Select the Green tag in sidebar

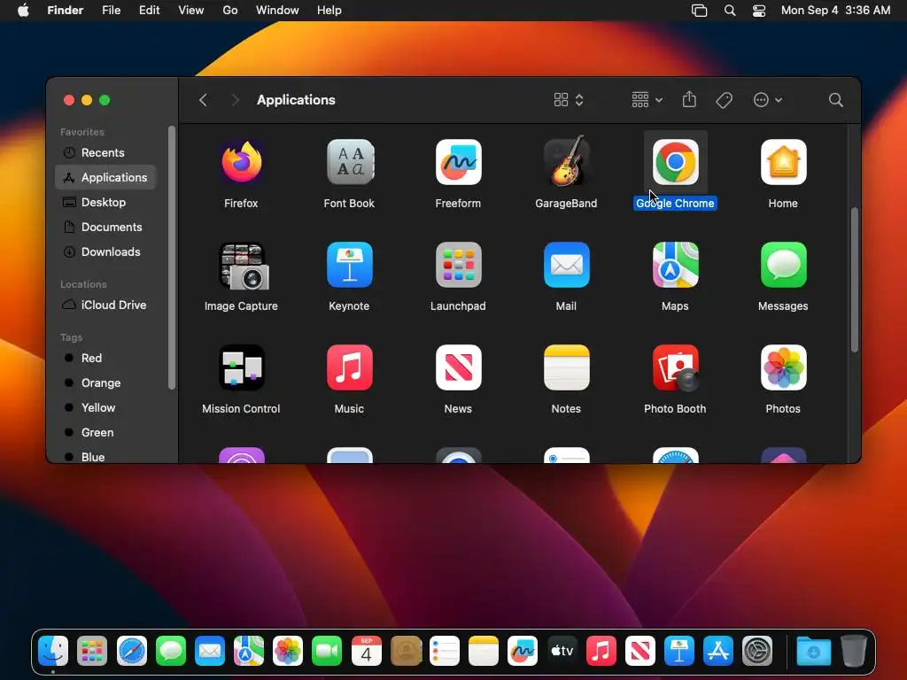click(106, 432)
